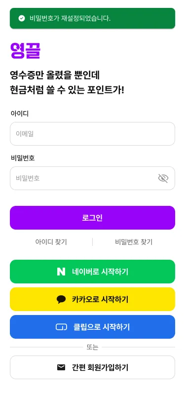Click the purple 영끌 logo
The height and width of the screenshot is (395, 185).
pos(26,51)
